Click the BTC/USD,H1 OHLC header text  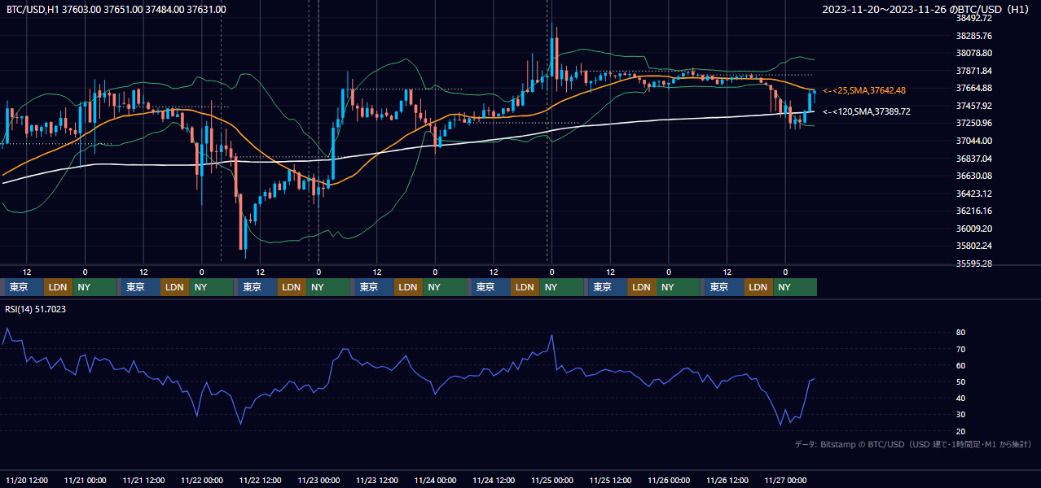[x=116, y=10]
